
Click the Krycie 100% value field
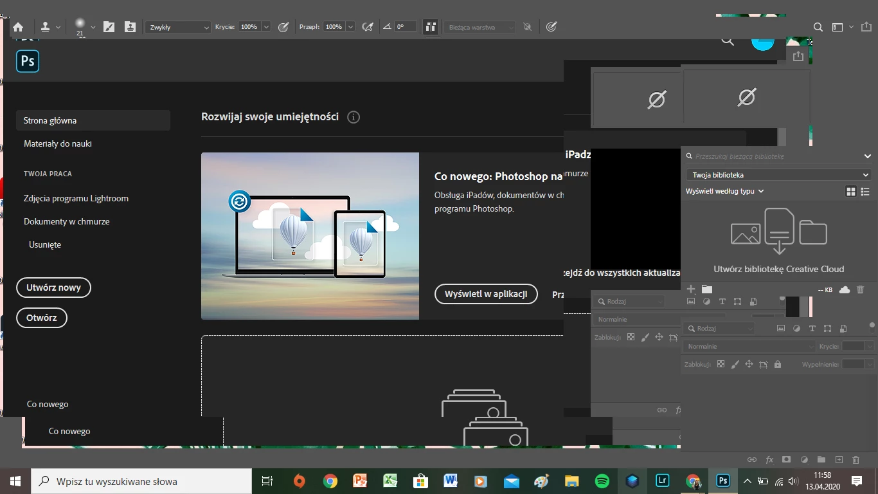click(x=249, y=27)
